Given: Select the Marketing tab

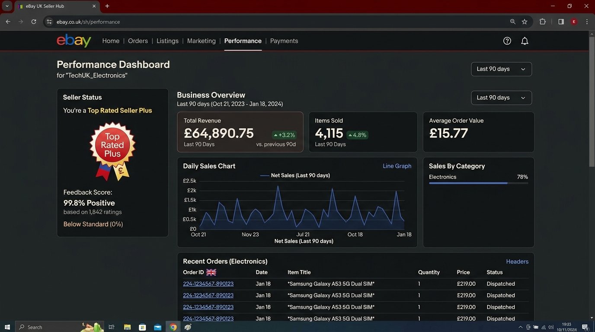Looking at the screenshot, I should pyautogui.click(x=201, y=41).
